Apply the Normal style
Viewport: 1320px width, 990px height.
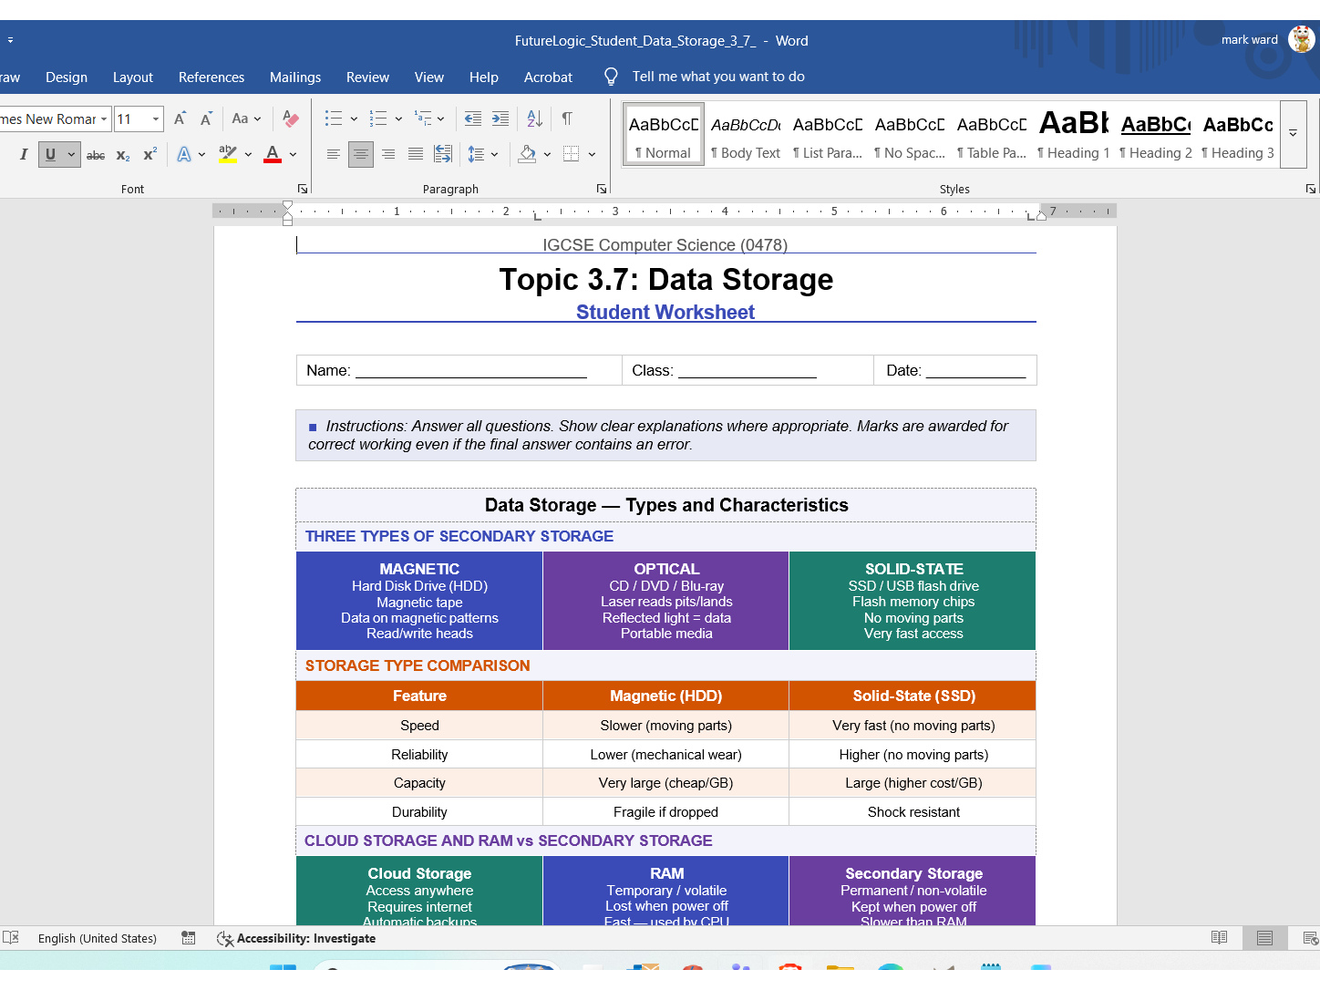pos(664,134)
